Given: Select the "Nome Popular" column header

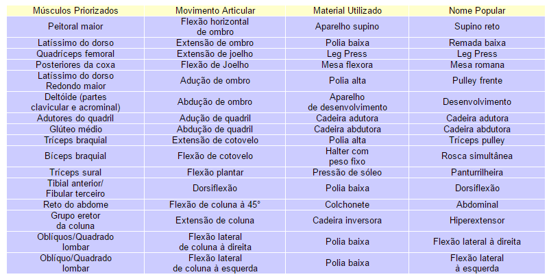Looking at the screenshot, I should coord(477,12).
